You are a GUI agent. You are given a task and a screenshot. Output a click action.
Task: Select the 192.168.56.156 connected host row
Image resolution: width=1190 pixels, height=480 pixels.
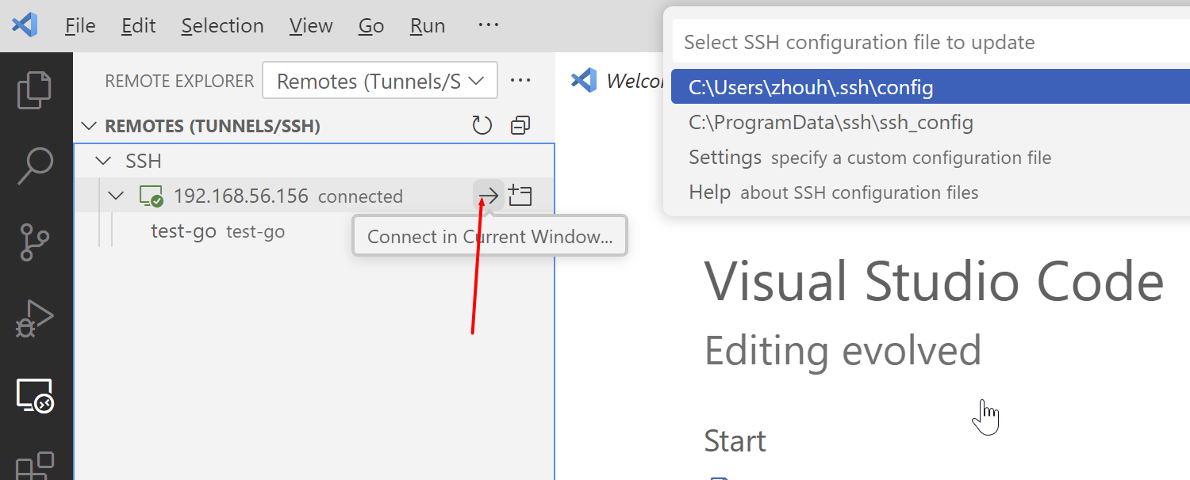coord(314,196)
